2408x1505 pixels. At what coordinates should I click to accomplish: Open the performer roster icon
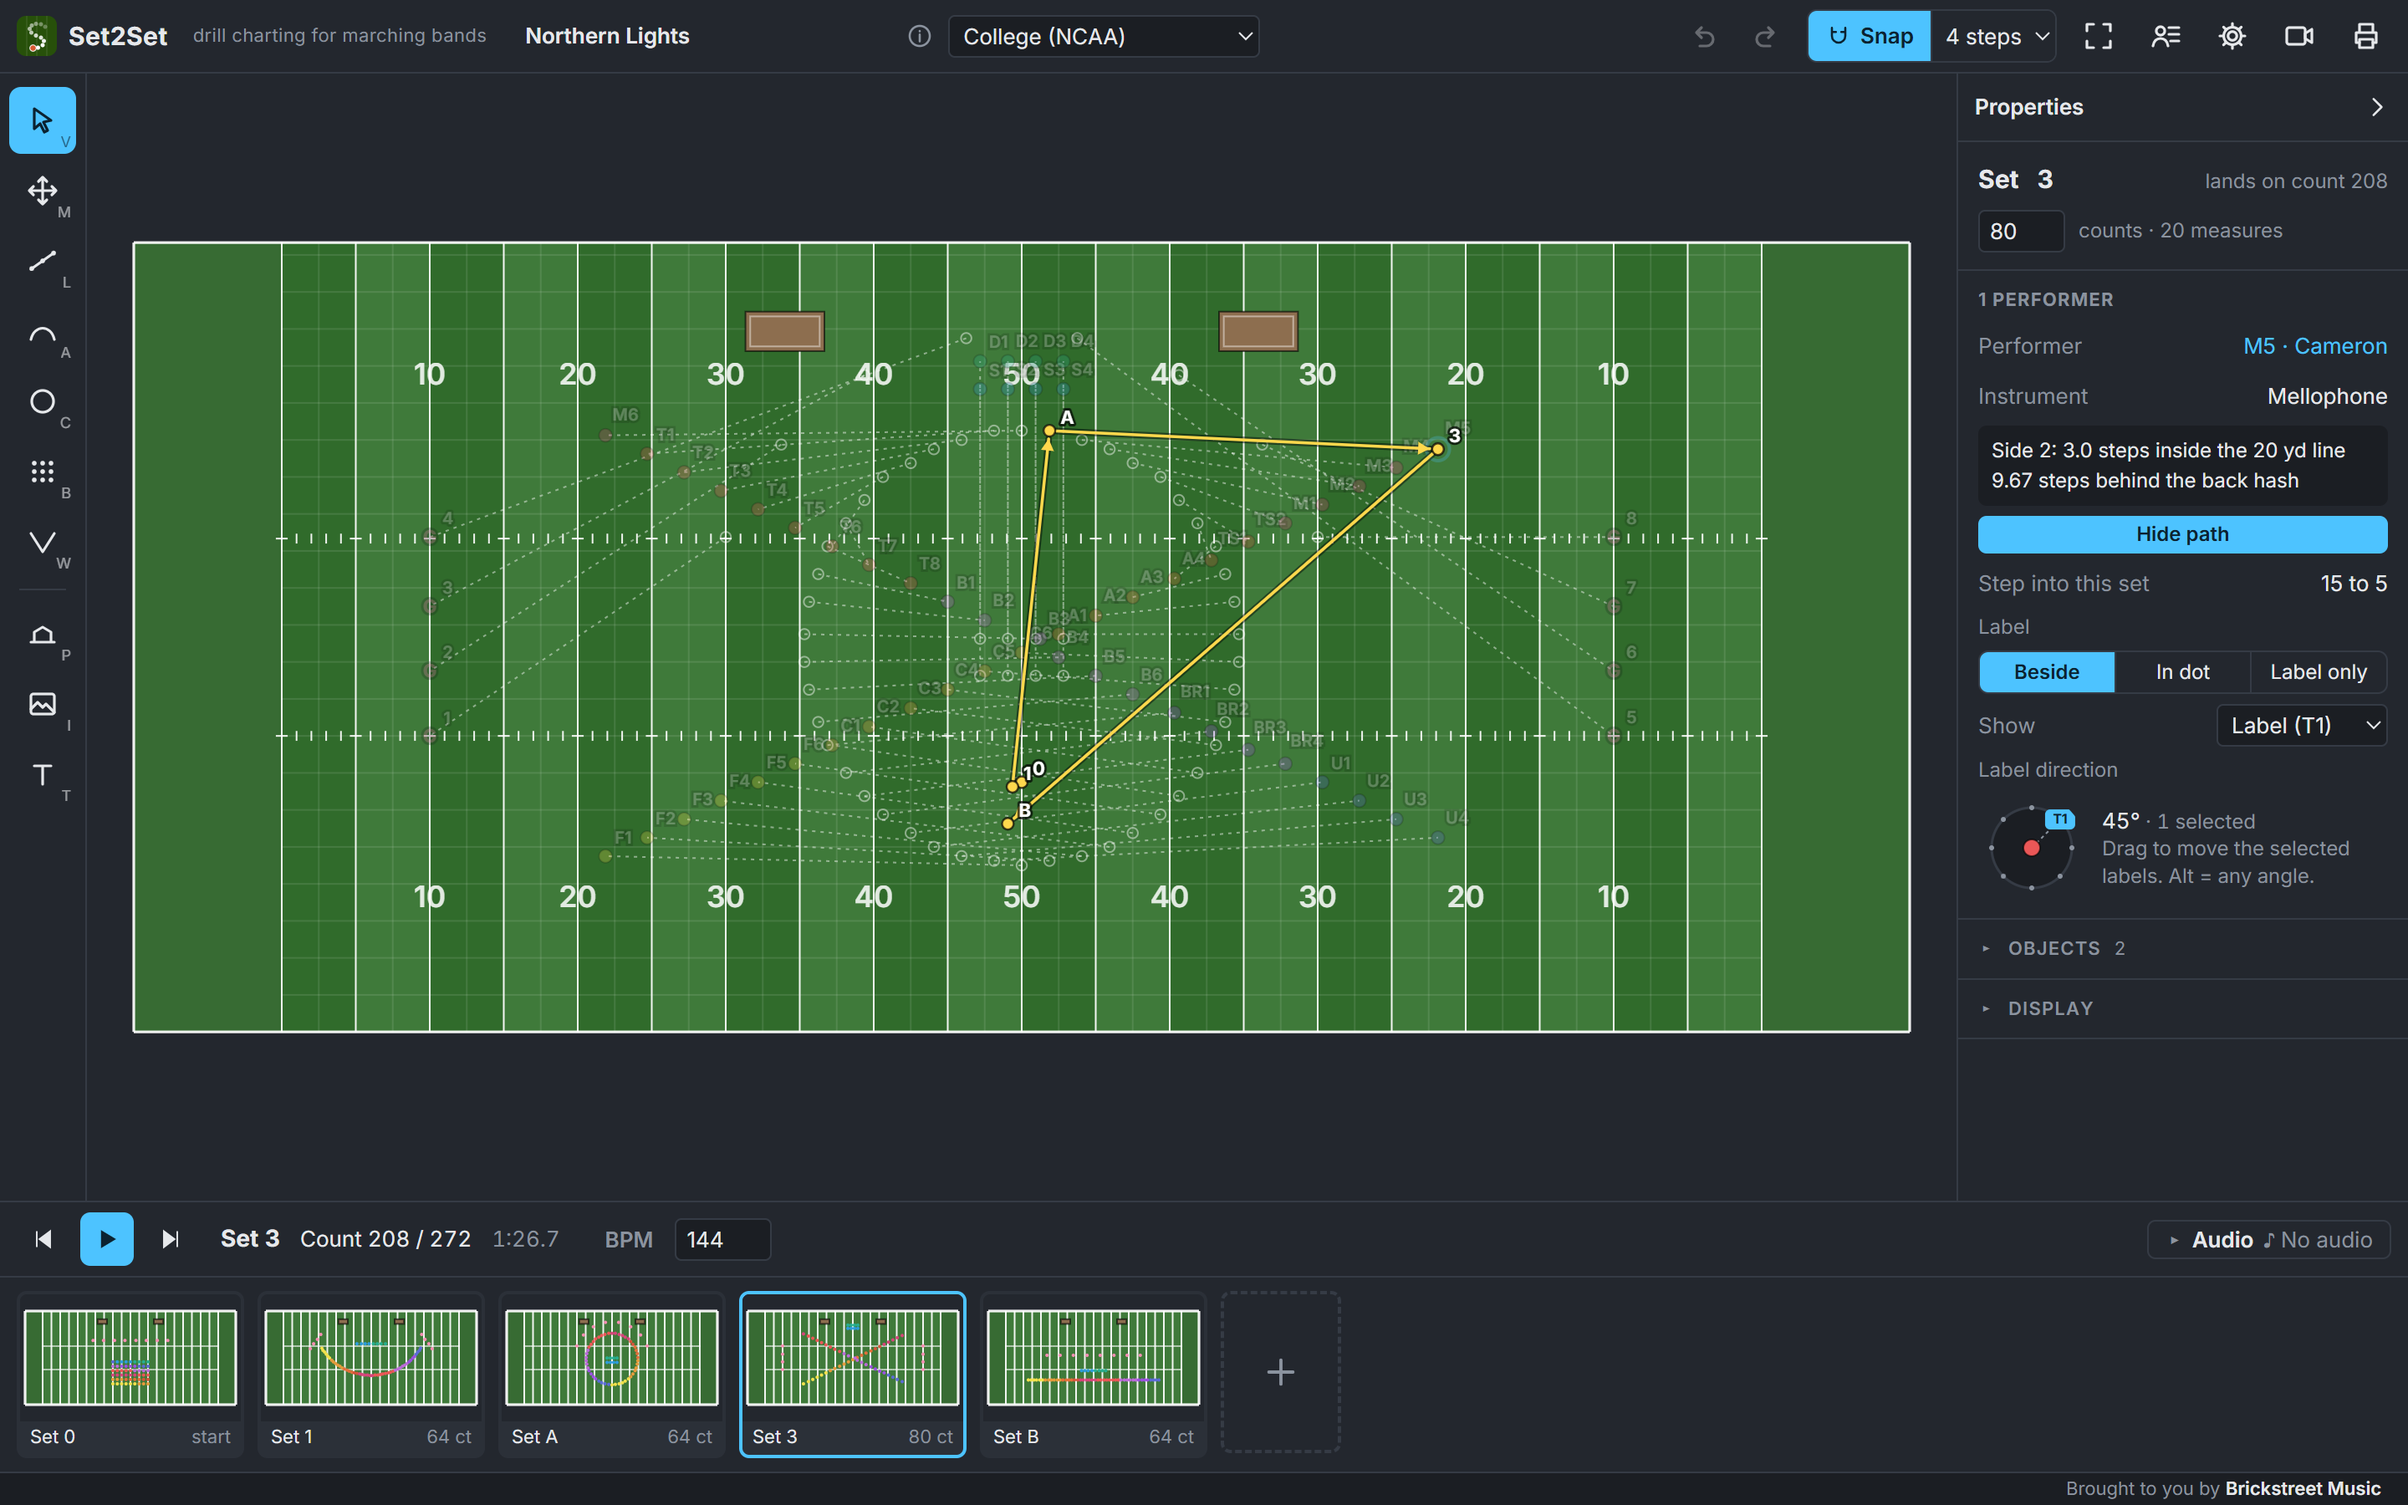coord(2166,37)
